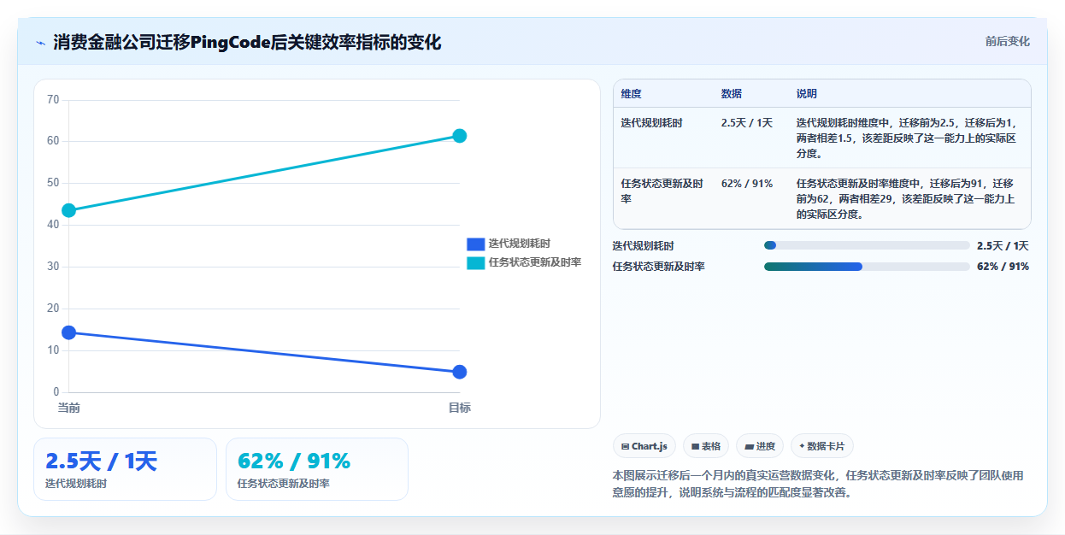Click the footnote paragraph starting with 本图展示
This screenshot has height=535, width=1065.
tap(818, 484)
